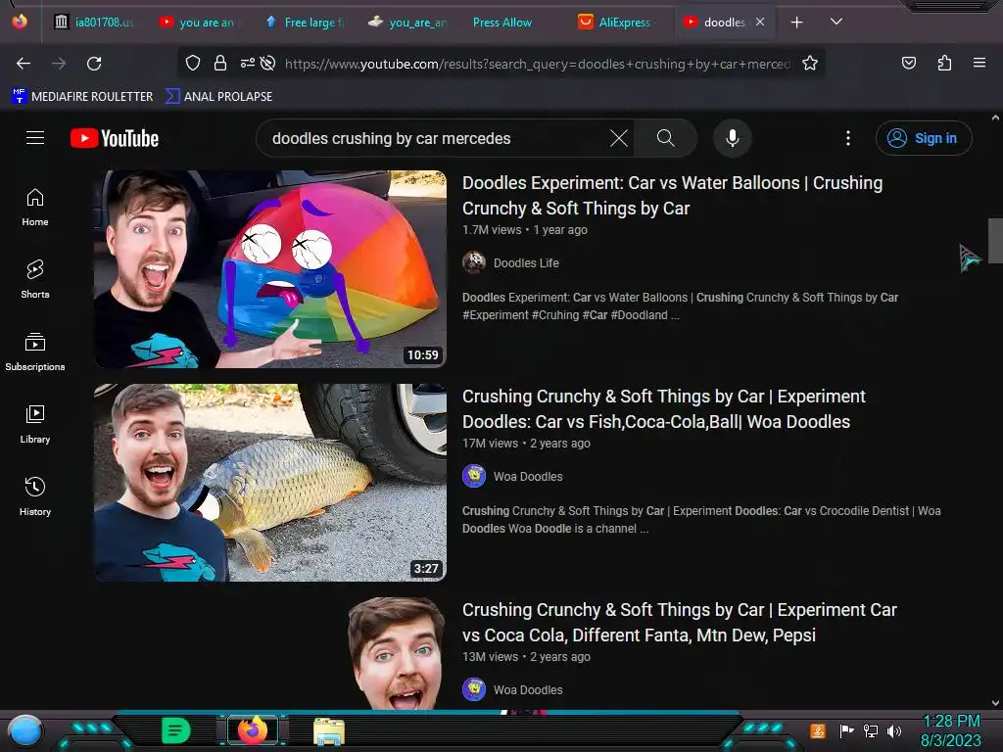This screenshot has height=752, width=1003.
Task: Click the scrollbar down arrow
Action: 995,703
